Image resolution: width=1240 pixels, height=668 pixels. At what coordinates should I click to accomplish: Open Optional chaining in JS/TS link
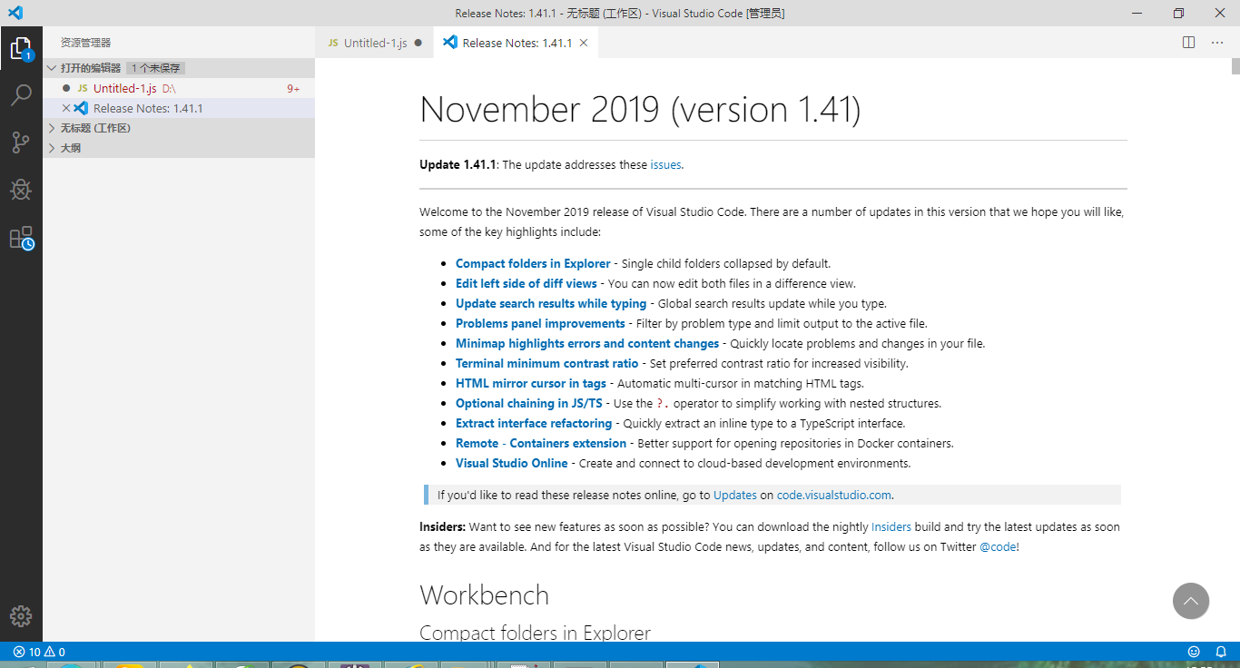click(x=529, y=403)
